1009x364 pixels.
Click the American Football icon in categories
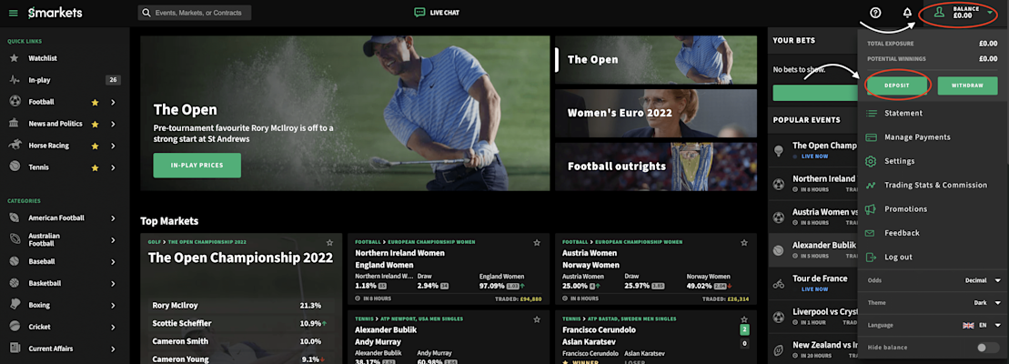15,217
